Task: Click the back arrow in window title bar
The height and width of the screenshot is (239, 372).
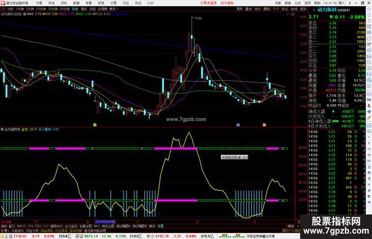Action: pos(350,3)
